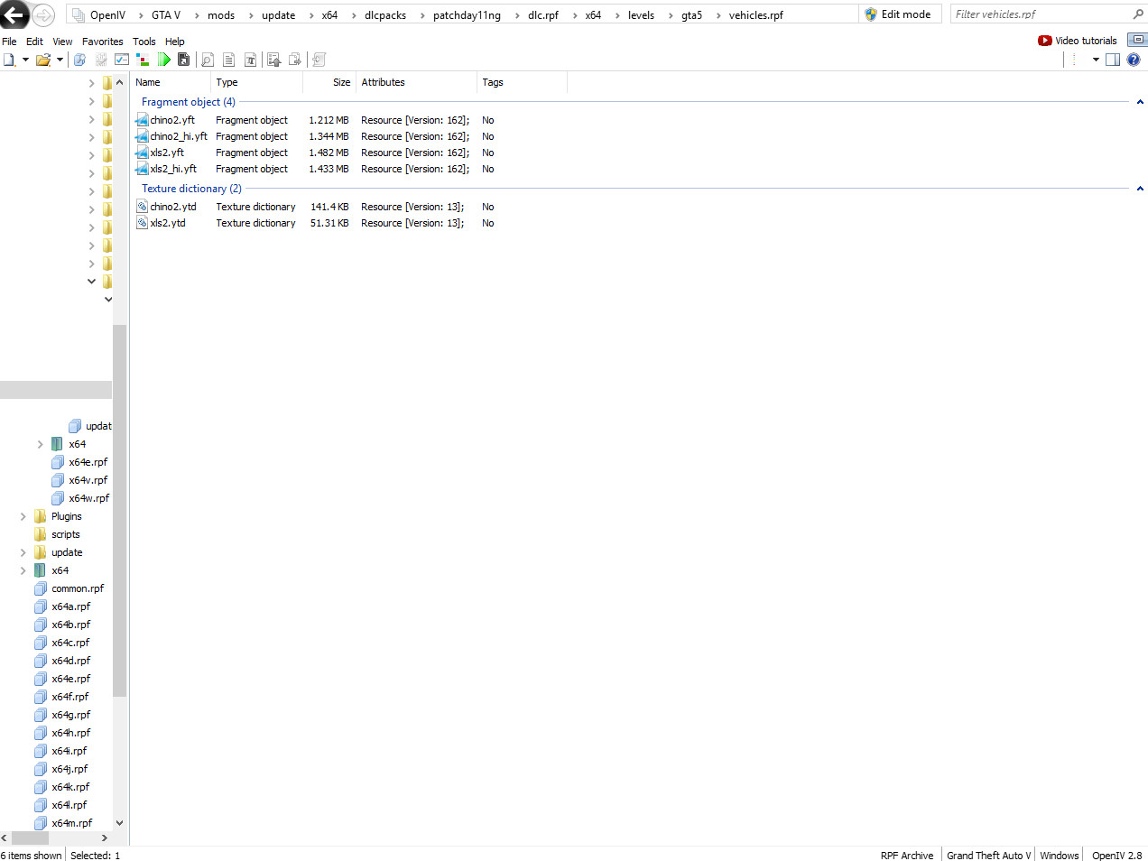
Task: Click the green play toolbar icon
Action: point(163,60)
